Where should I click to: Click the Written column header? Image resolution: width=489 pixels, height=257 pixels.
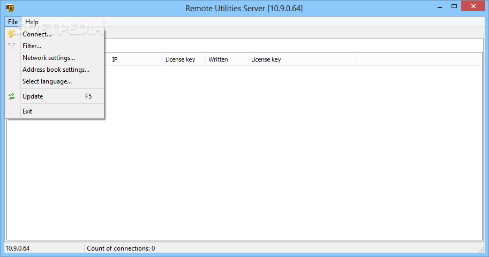tap(227, 59)
